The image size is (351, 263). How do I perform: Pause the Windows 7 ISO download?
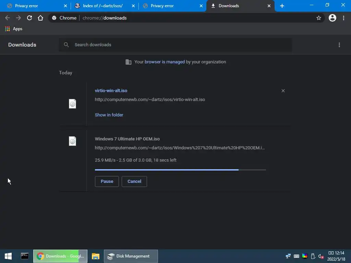tap(107, 181)
